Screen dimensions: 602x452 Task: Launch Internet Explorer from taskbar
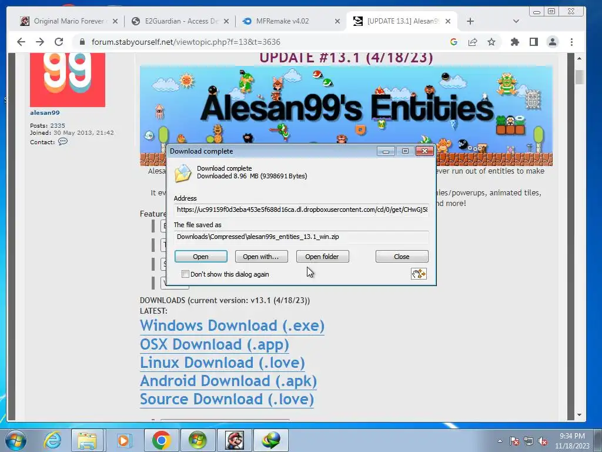52,440
